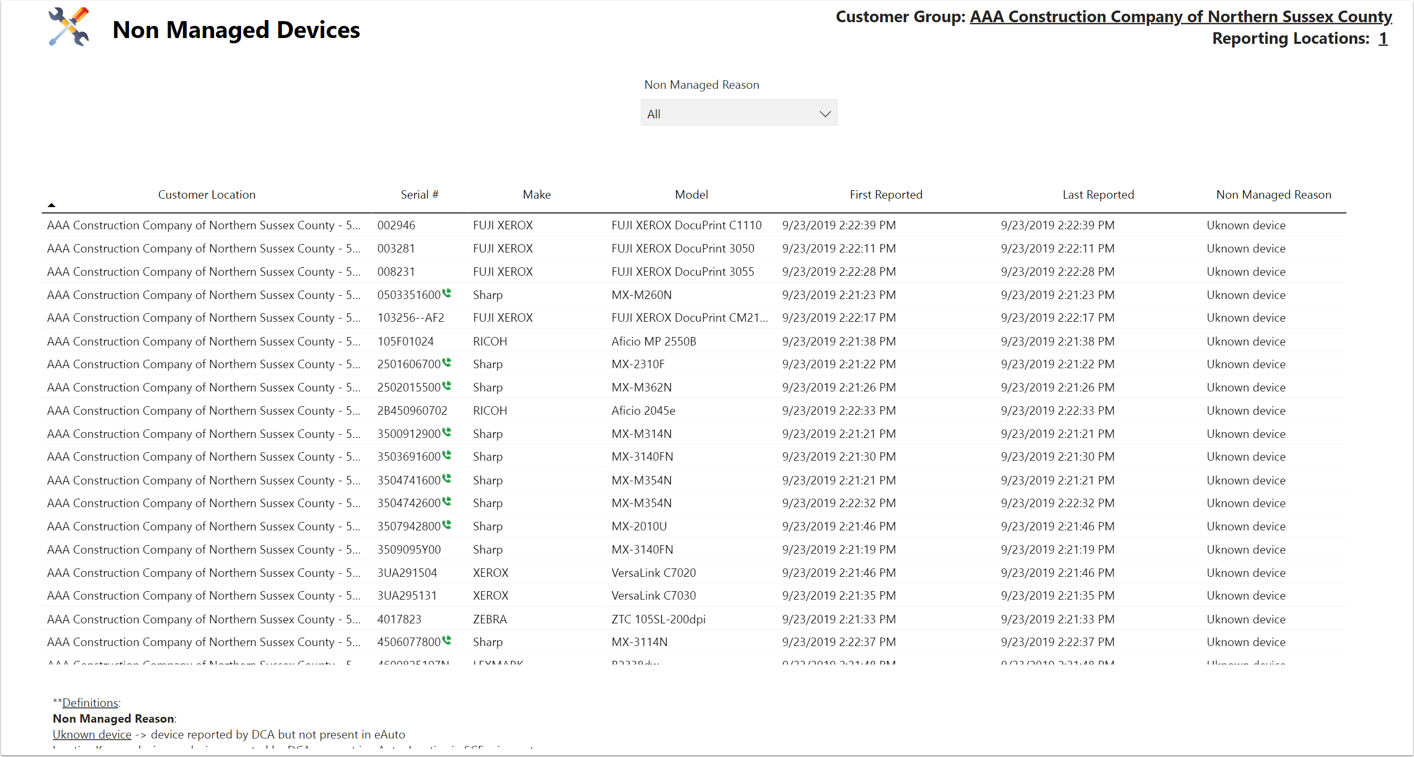Click model Aficio MP 2550B cell
Screen dimensions: 1414x757
(x=654, y=342)
